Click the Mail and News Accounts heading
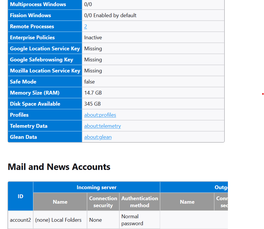Viewport: 264px width, 229px height. coord(59,167)
